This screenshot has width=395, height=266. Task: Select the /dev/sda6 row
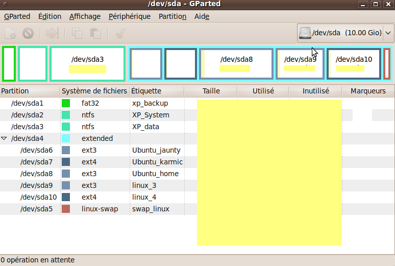[197, 150]
